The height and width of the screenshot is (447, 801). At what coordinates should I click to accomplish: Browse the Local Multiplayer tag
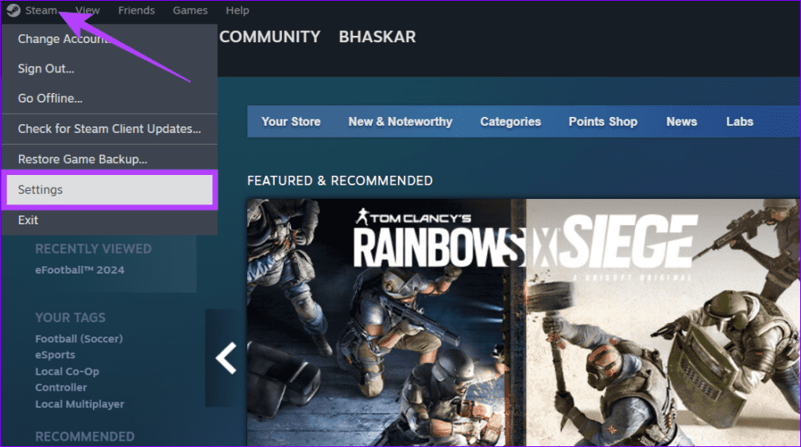pos(79,404)
